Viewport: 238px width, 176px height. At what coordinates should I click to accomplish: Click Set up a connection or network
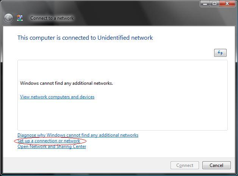[49, 141]
